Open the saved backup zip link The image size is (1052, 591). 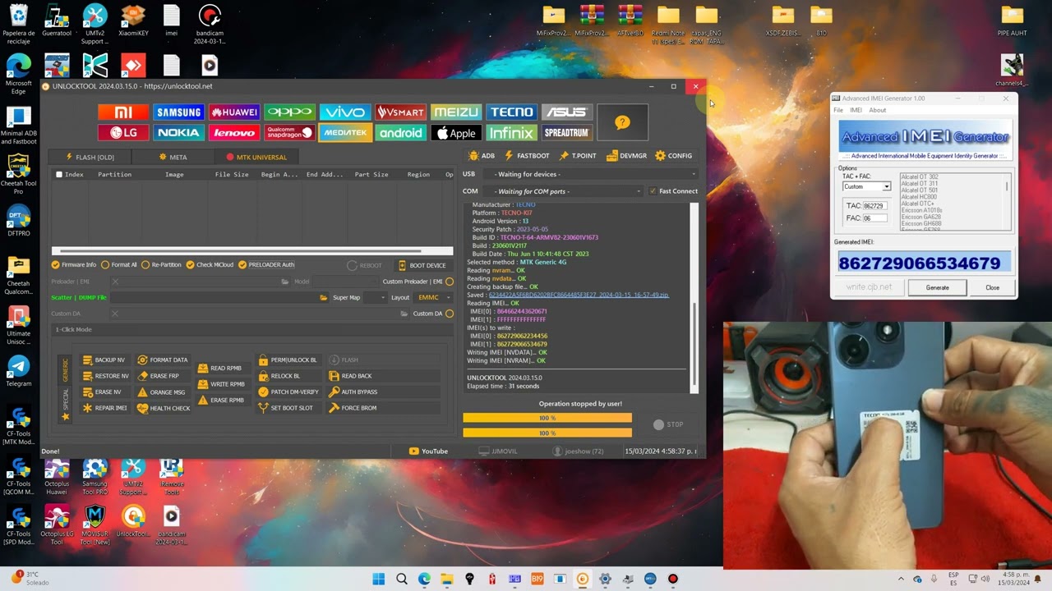579,295
